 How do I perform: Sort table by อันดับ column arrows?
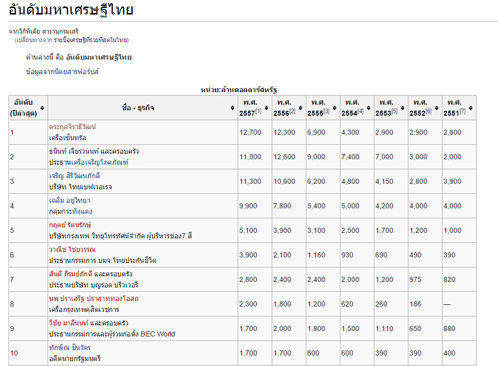pyautogui.click(x=42, y=108)
